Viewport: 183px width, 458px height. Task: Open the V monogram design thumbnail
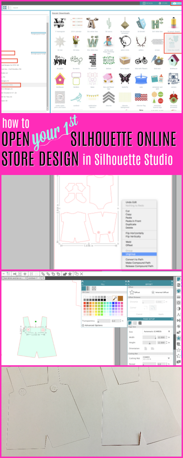(60, 23)
